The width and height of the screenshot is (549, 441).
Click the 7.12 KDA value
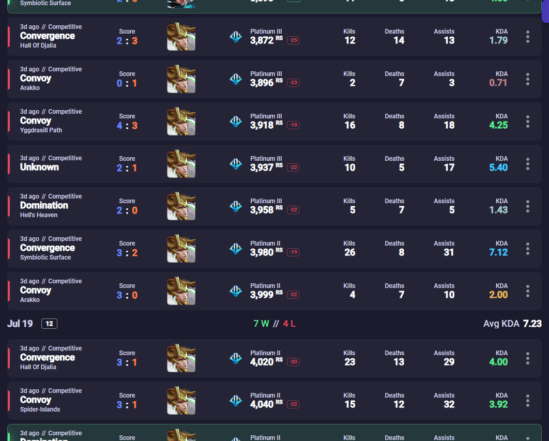click(x=498, y=252)
